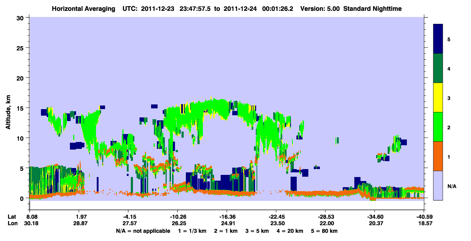Click the latitude value -28.53
The image size is (471, 241).
[x=325, y=217]
